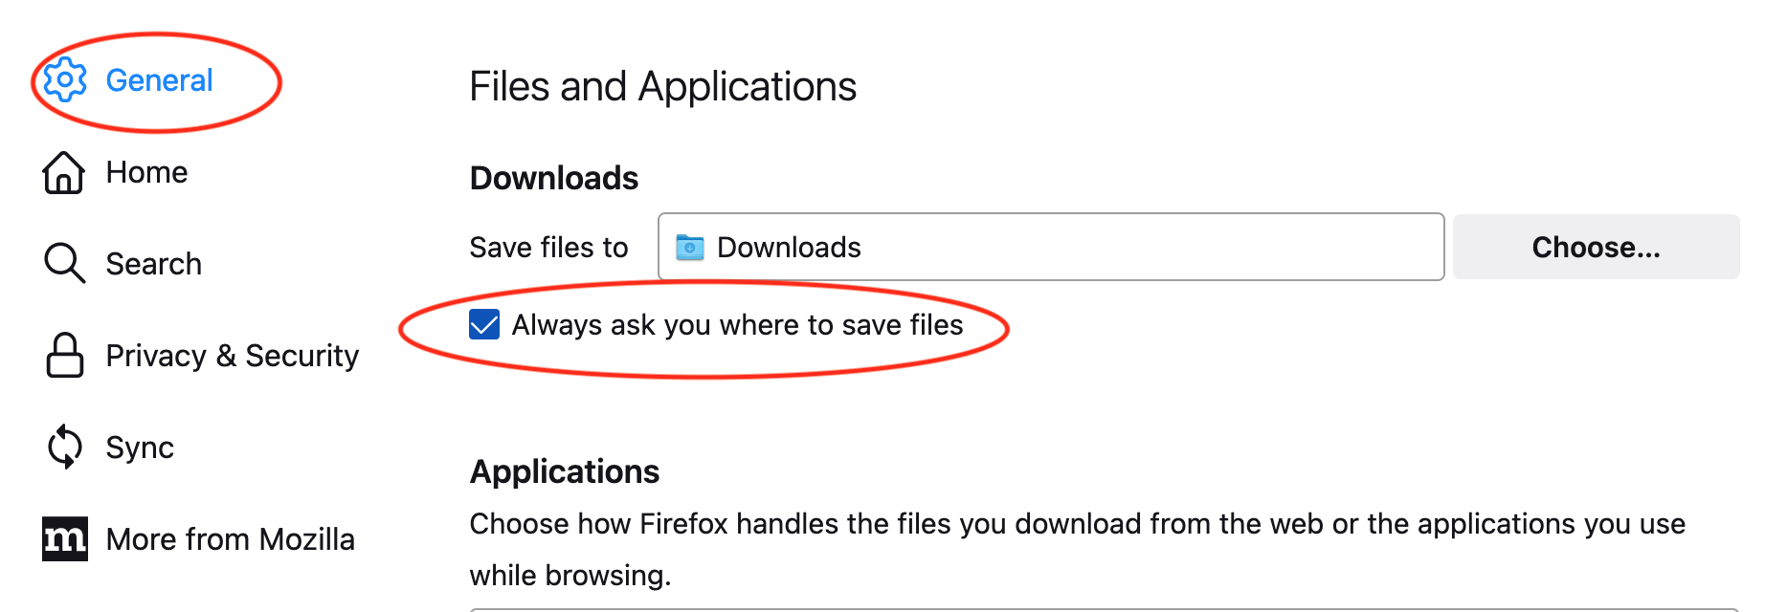The width and height of the screenshot is (1765, 612).
Task: Click the General gear icon
Action: point(65,80)
